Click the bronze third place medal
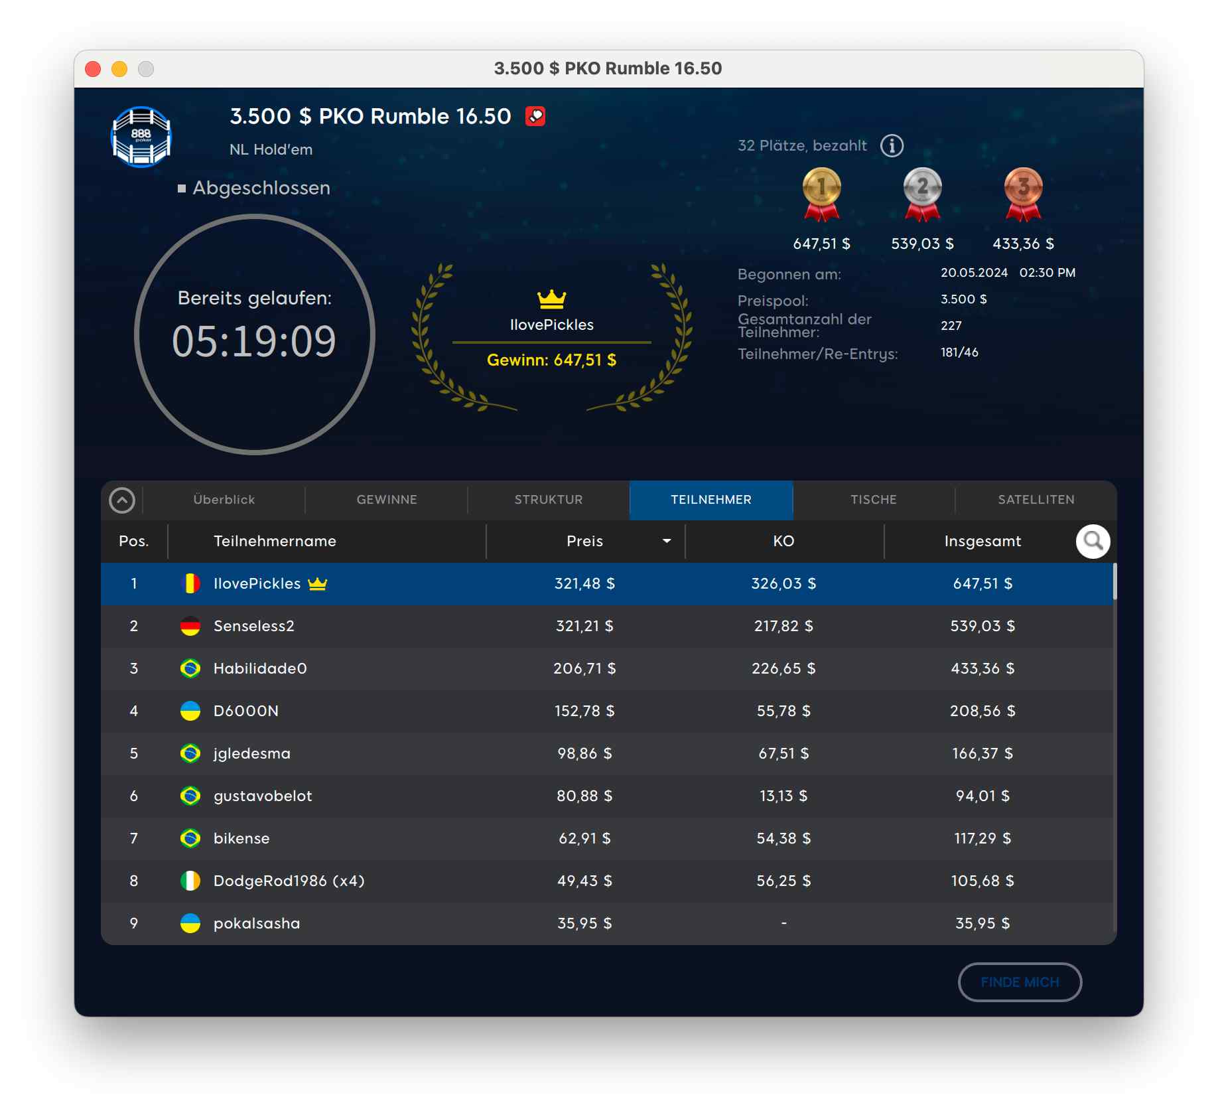1218x1115 pixels. coord(1023,194)
